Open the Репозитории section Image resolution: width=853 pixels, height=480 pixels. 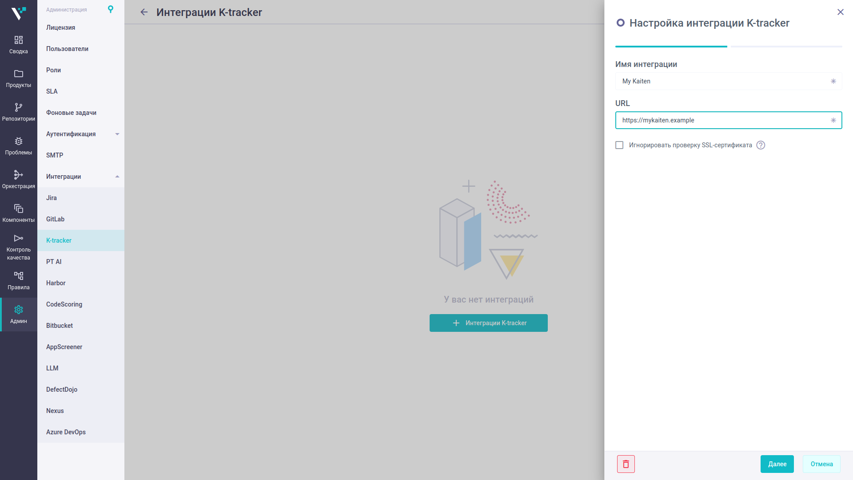pos(18,112)
